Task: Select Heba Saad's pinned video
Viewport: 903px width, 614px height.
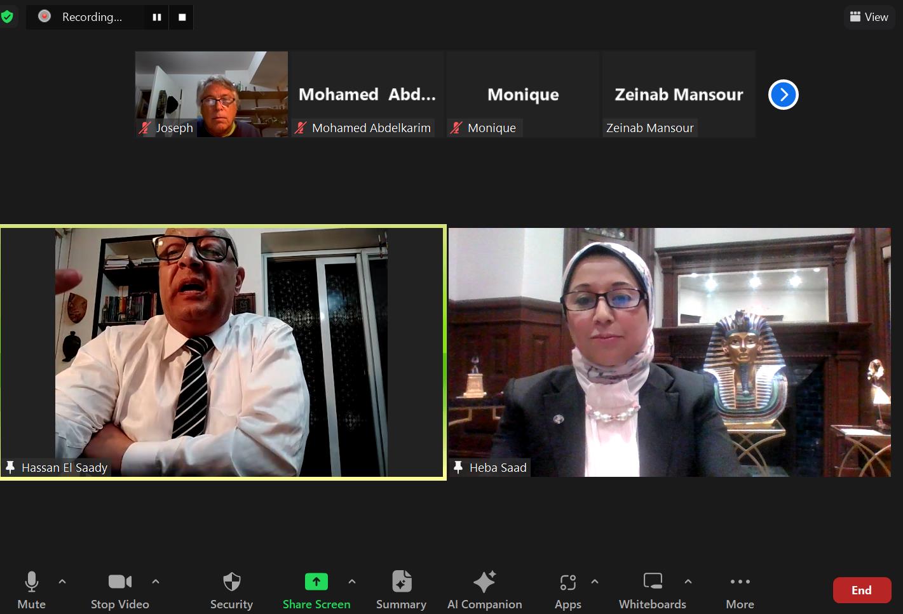Action: [x=670, y=352]
